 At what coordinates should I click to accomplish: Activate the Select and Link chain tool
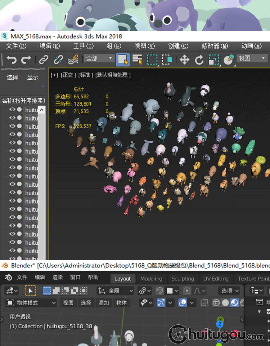pos(44,59)
